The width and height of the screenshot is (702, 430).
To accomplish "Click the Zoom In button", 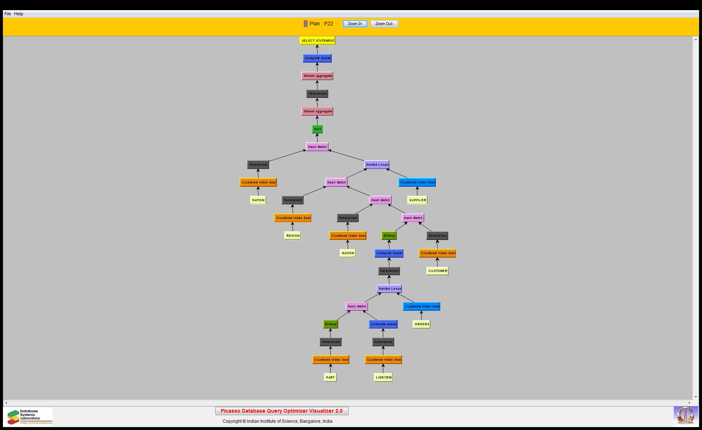I will click(x=355, y=24).
